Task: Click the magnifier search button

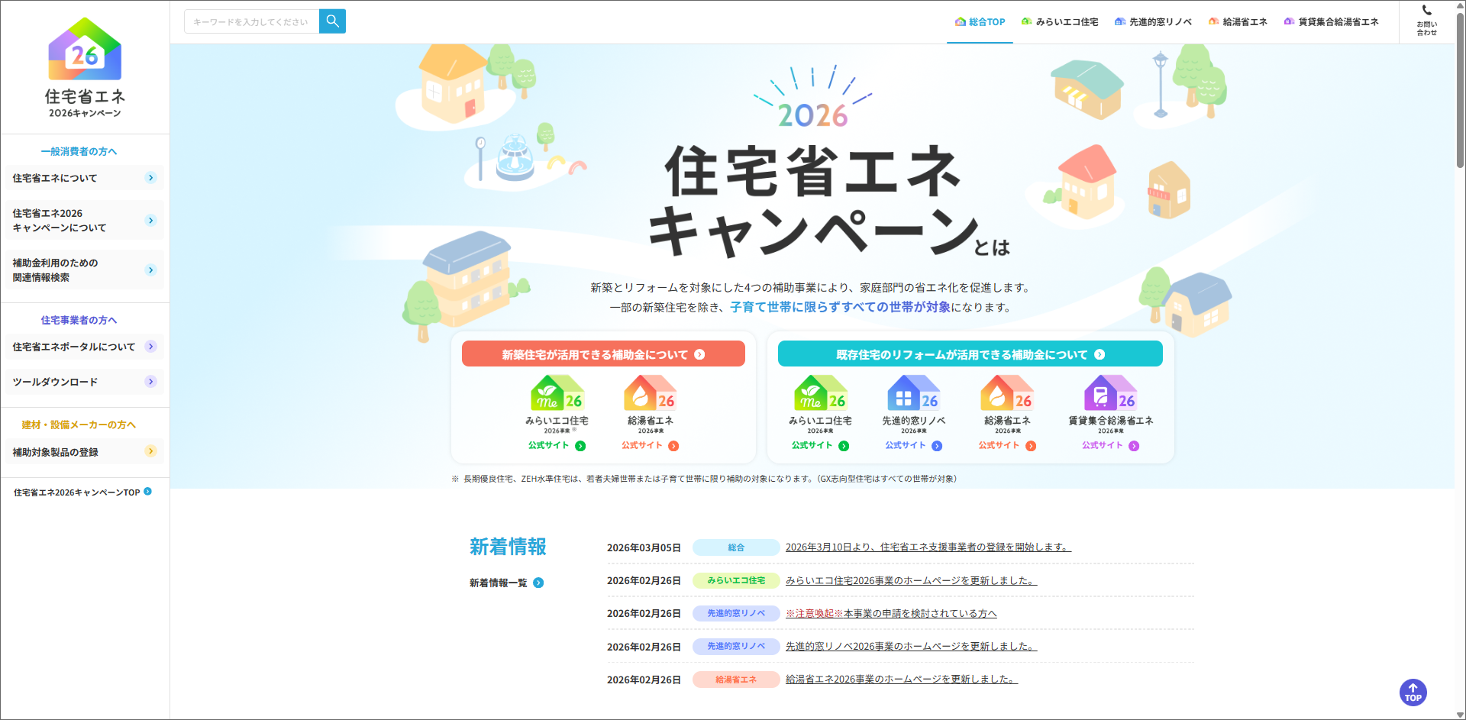Action: 332,21
